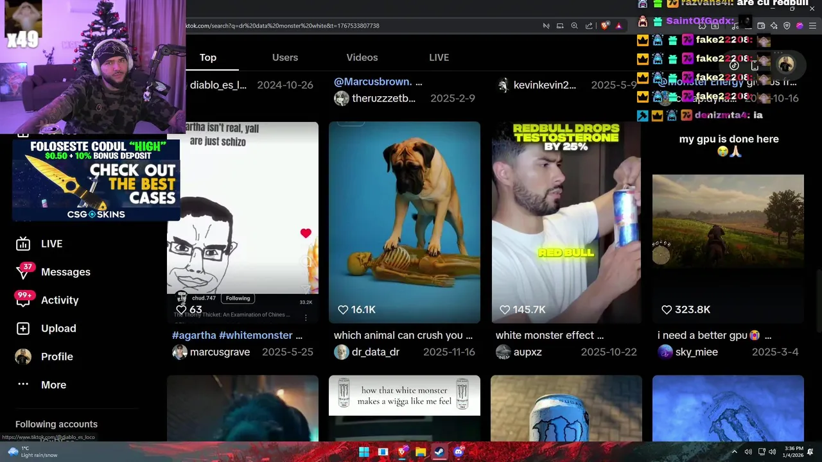
Task: Click the #agartha #whitemonster caption
Action: [237, 335]
